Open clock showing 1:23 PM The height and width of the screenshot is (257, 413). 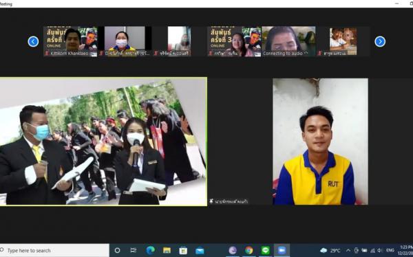pos(406,250)
